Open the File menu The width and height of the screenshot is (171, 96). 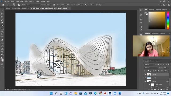5,1
